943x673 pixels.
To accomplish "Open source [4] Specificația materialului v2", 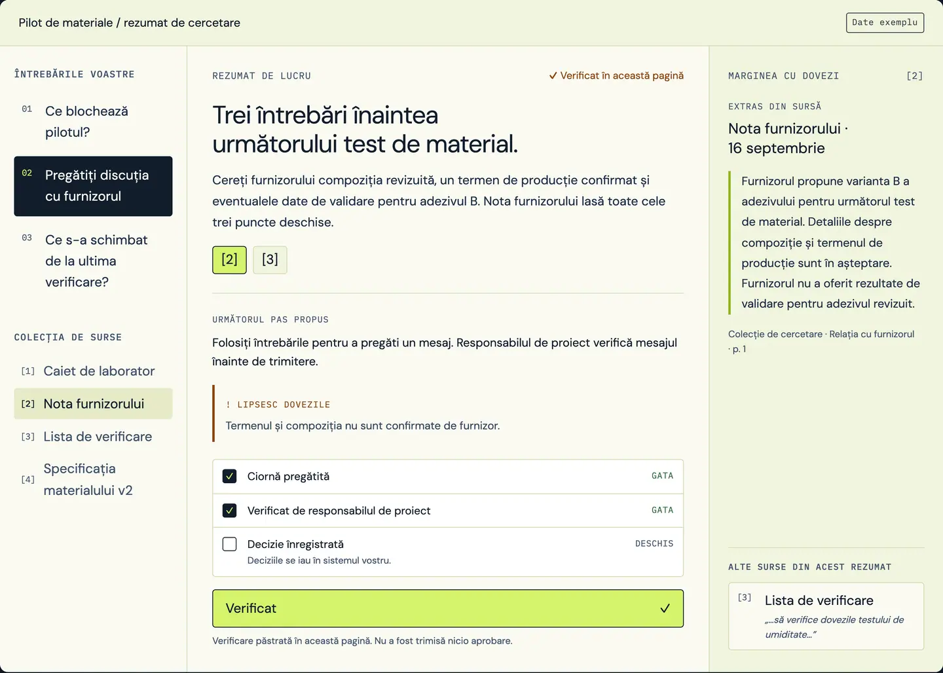I will 93,479.
